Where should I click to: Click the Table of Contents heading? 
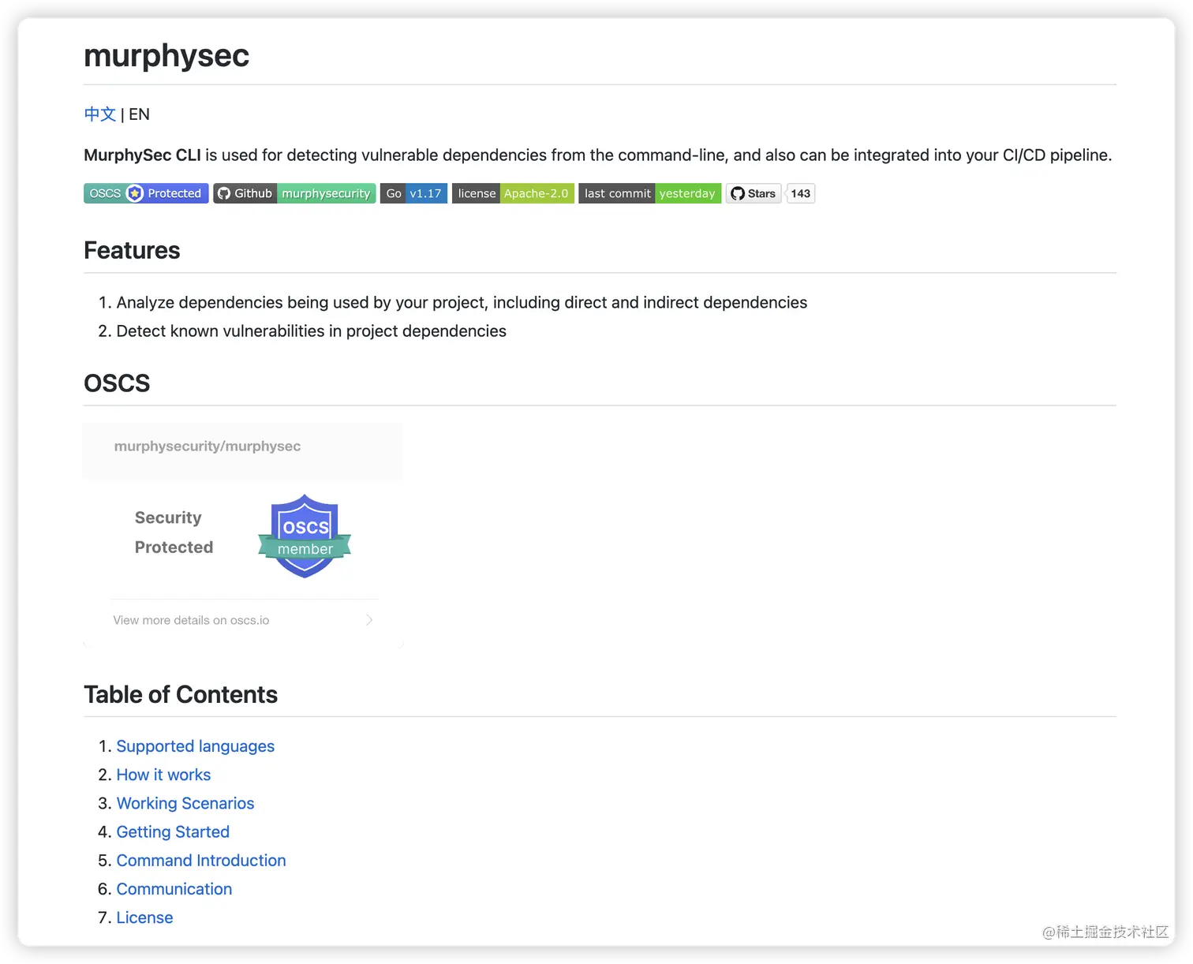click(181, 694)
